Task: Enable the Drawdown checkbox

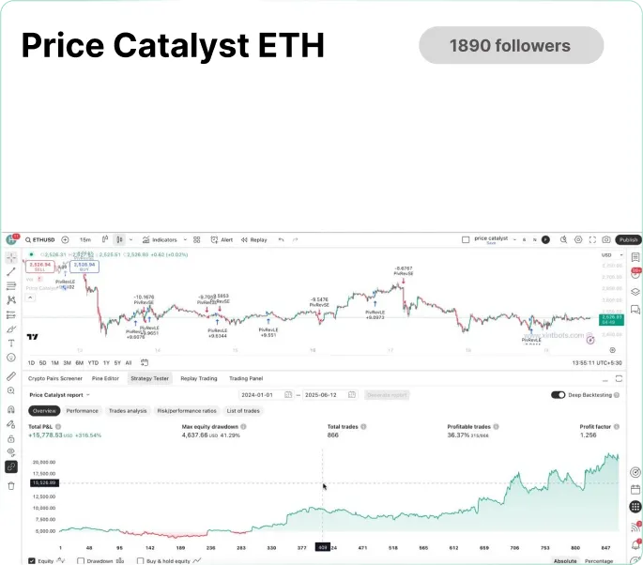Action: point(81,560)
